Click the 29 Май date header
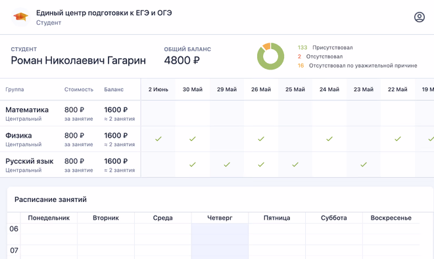The width and height of the screenshot is (434, 259). (x=227, y=89)
